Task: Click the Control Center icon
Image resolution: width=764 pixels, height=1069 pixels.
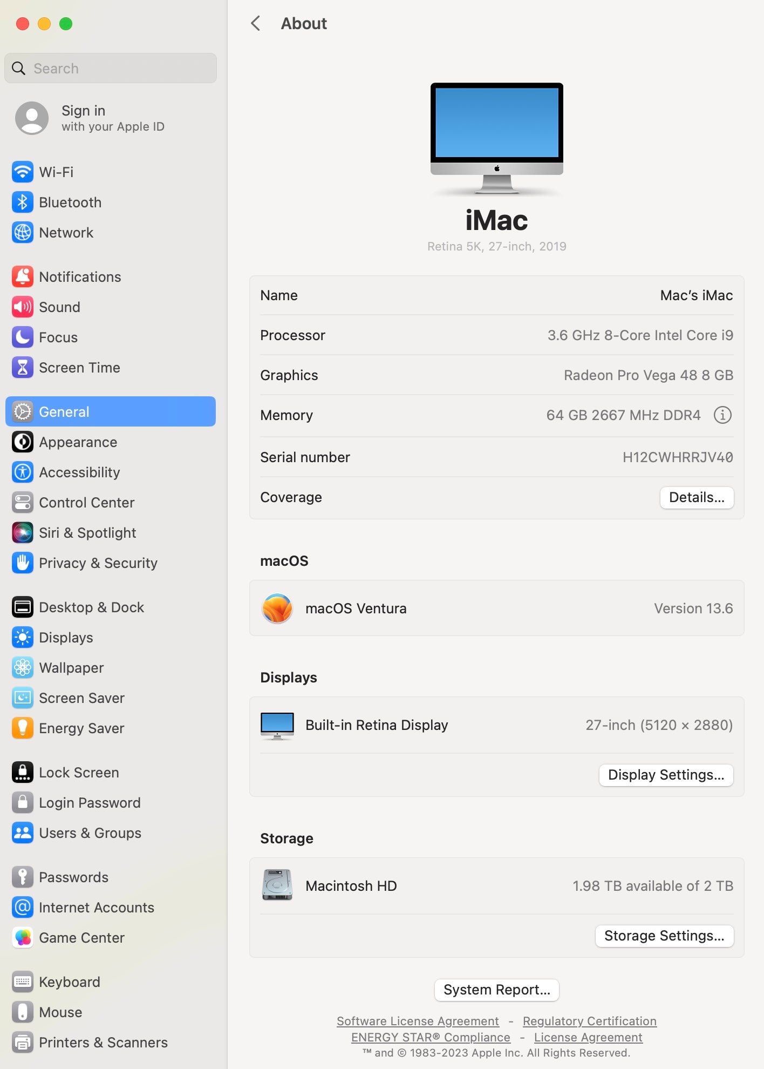Action: pyautogui.click(x=23, y=503)
